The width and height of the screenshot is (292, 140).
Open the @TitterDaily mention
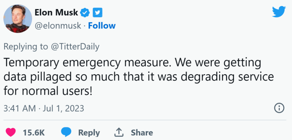[75, 47]
